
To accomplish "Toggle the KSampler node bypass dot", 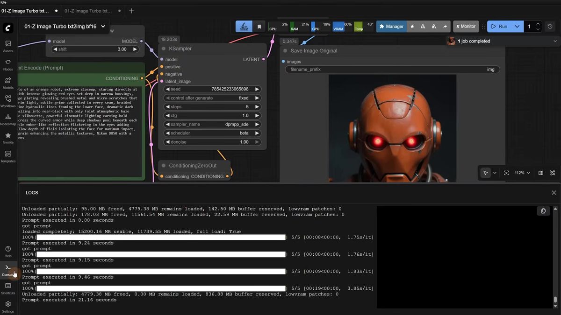I will coord(164,49).
